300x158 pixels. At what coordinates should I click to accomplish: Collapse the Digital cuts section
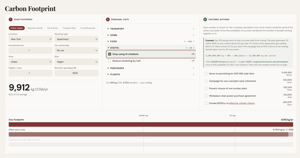tap(151, 48)
